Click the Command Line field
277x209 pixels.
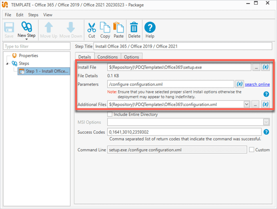point(177,150)
